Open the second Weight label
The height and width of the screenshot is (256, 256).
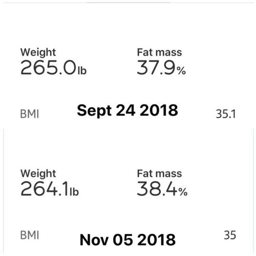click(38, 174)
